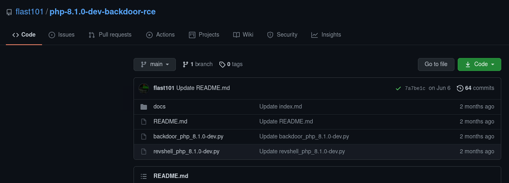Open the Pull requests tab
The image size is (509, 183).
click(x=110, y=35)
